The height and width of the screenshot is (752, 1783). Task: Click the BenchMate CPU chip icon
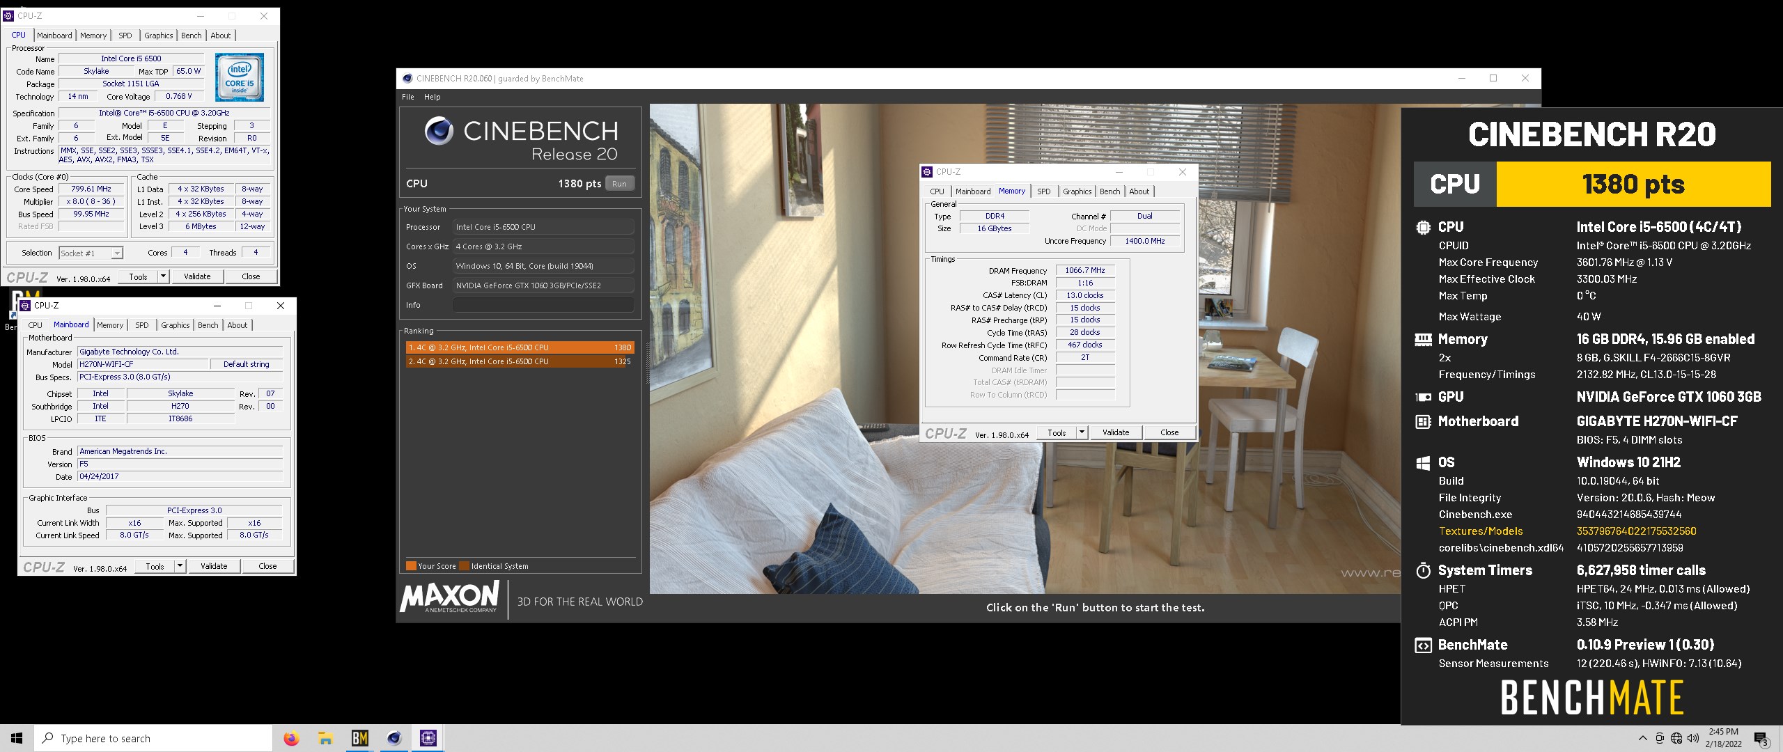[1423, 227]
